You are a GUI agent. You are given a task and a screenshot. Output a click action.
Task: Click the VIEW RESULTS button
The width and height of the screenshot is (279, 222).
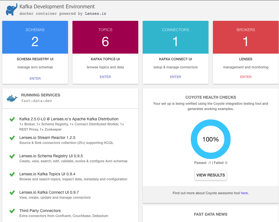pyautogui.click(x=211, y=175)
